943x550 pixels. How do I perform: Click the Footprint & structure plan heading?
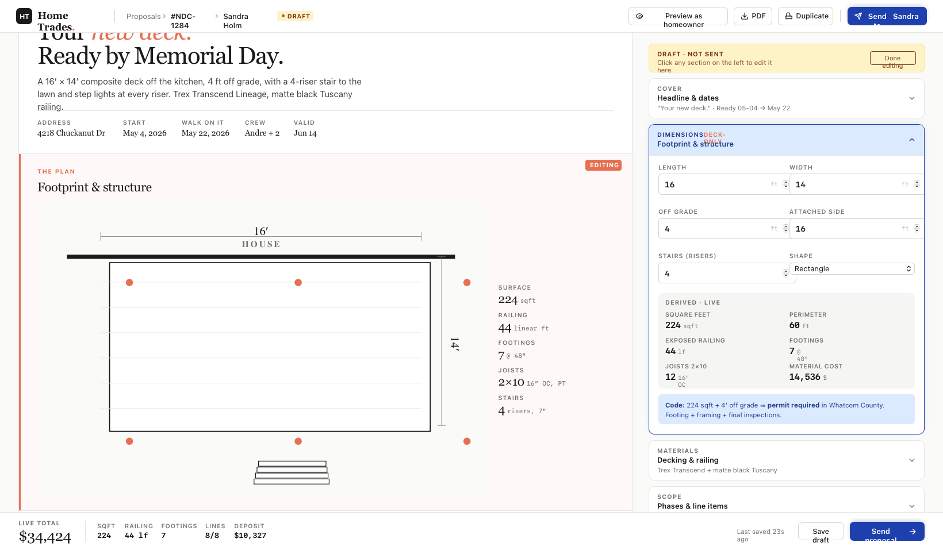[x=95, y=187]
